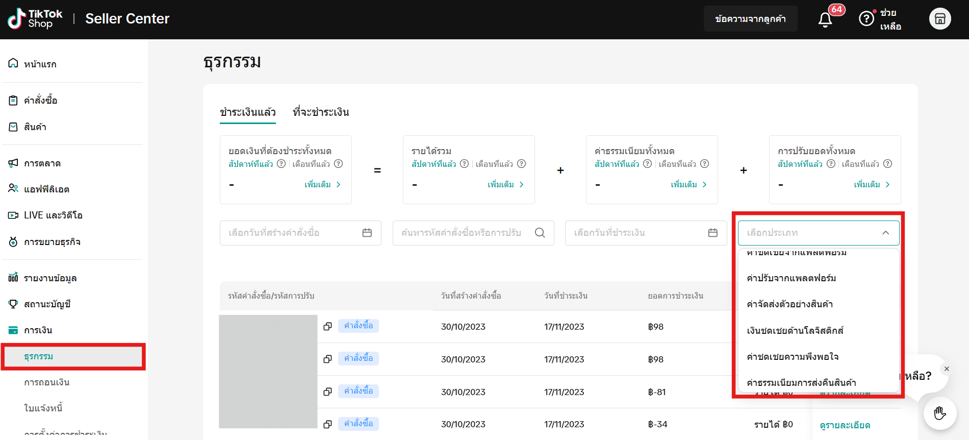Click calendar icon in order creation date field
This screenshot has height=440, width=969.
(x=367, y=233)
